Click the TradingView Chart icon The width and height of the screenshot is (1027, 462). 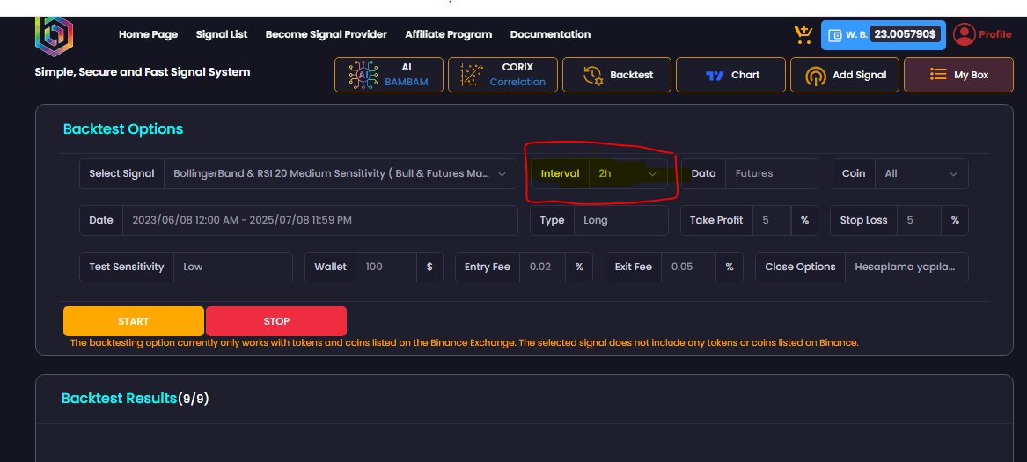click(715, 76)
